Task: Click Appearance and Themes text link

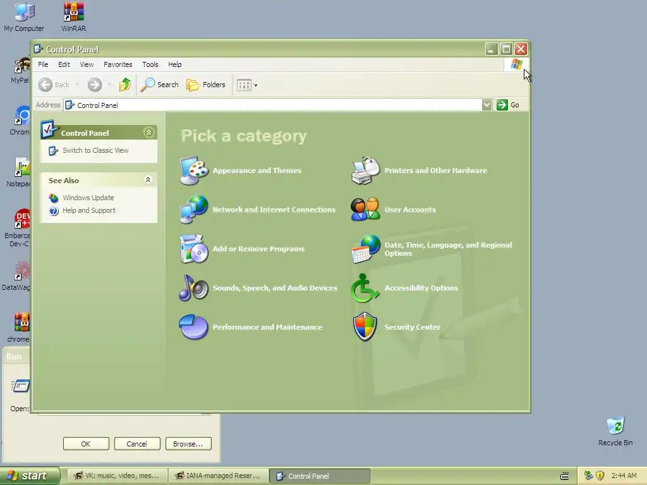Action: (x=257, y=171)
